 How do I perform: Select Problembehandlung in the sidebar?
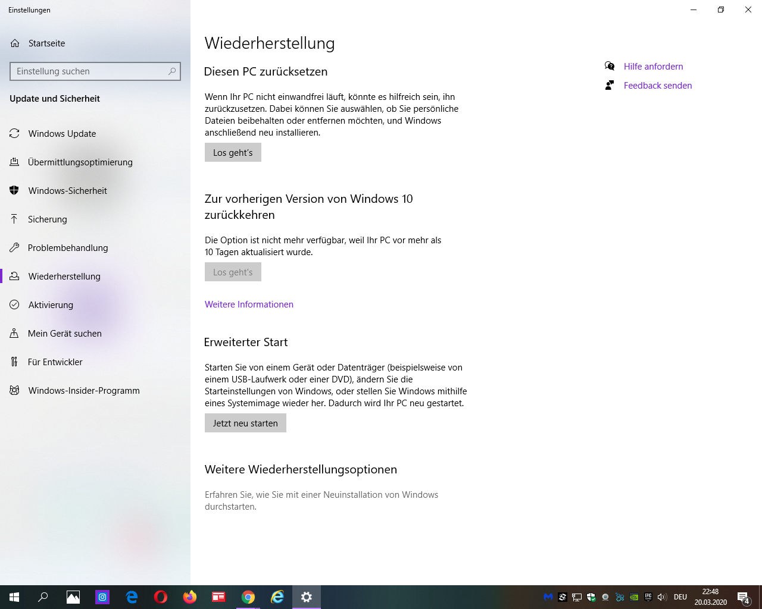[95, 248]
